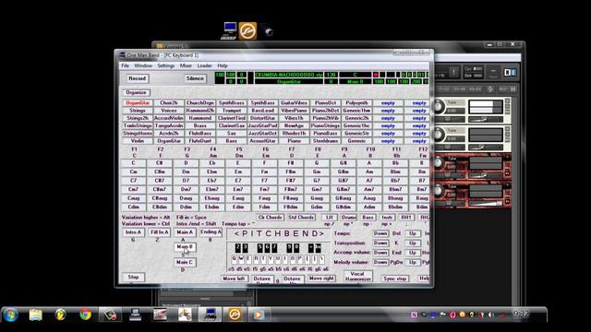Open the volume speaker icon in tray
The height and width of the screenshot is (332, 591).
pyautogui.click(x=491, y=314)
